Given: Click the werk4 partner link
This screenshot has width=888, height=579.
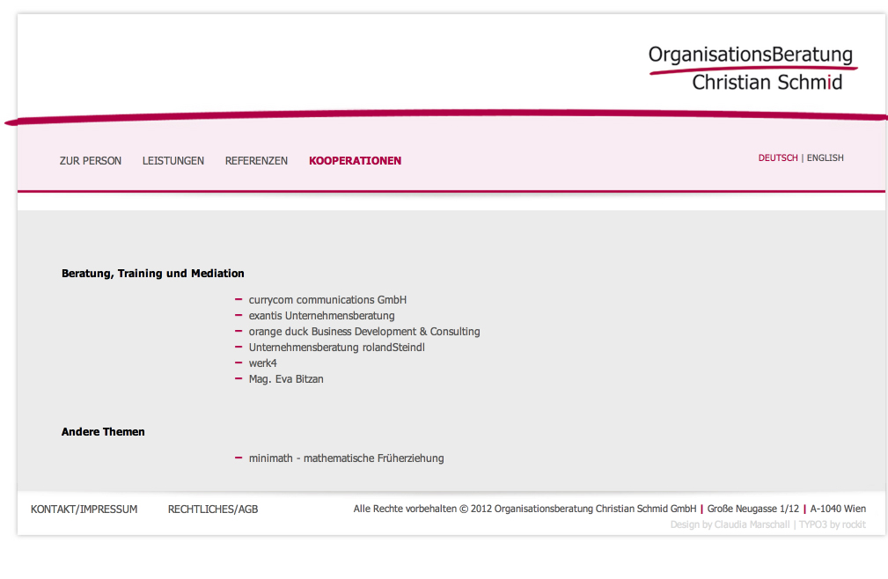Looking at the screenshot, I should 263,363.
